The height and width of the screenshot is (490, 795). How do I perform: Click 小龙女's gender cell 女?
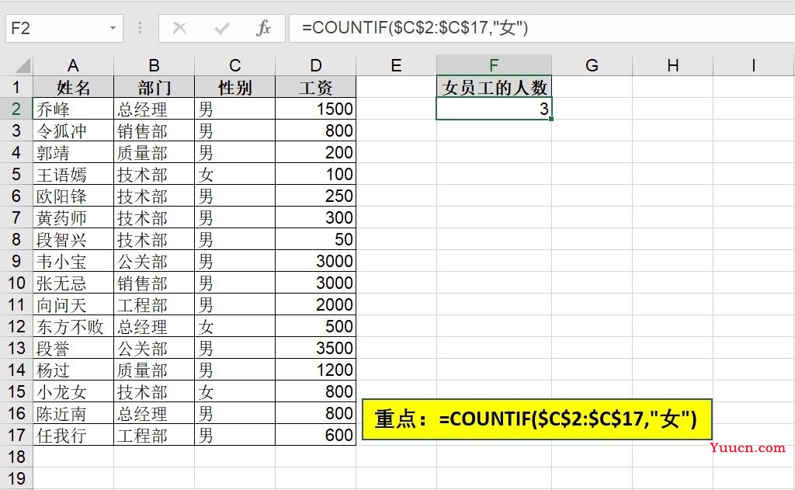[234, 391]
